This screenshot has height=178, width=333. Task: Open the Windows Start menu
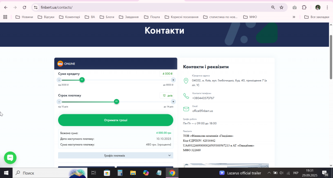[6, 173]
